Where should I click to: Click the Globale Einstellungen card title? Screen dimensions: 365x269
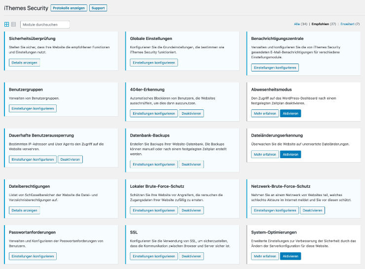coord(151,38)
